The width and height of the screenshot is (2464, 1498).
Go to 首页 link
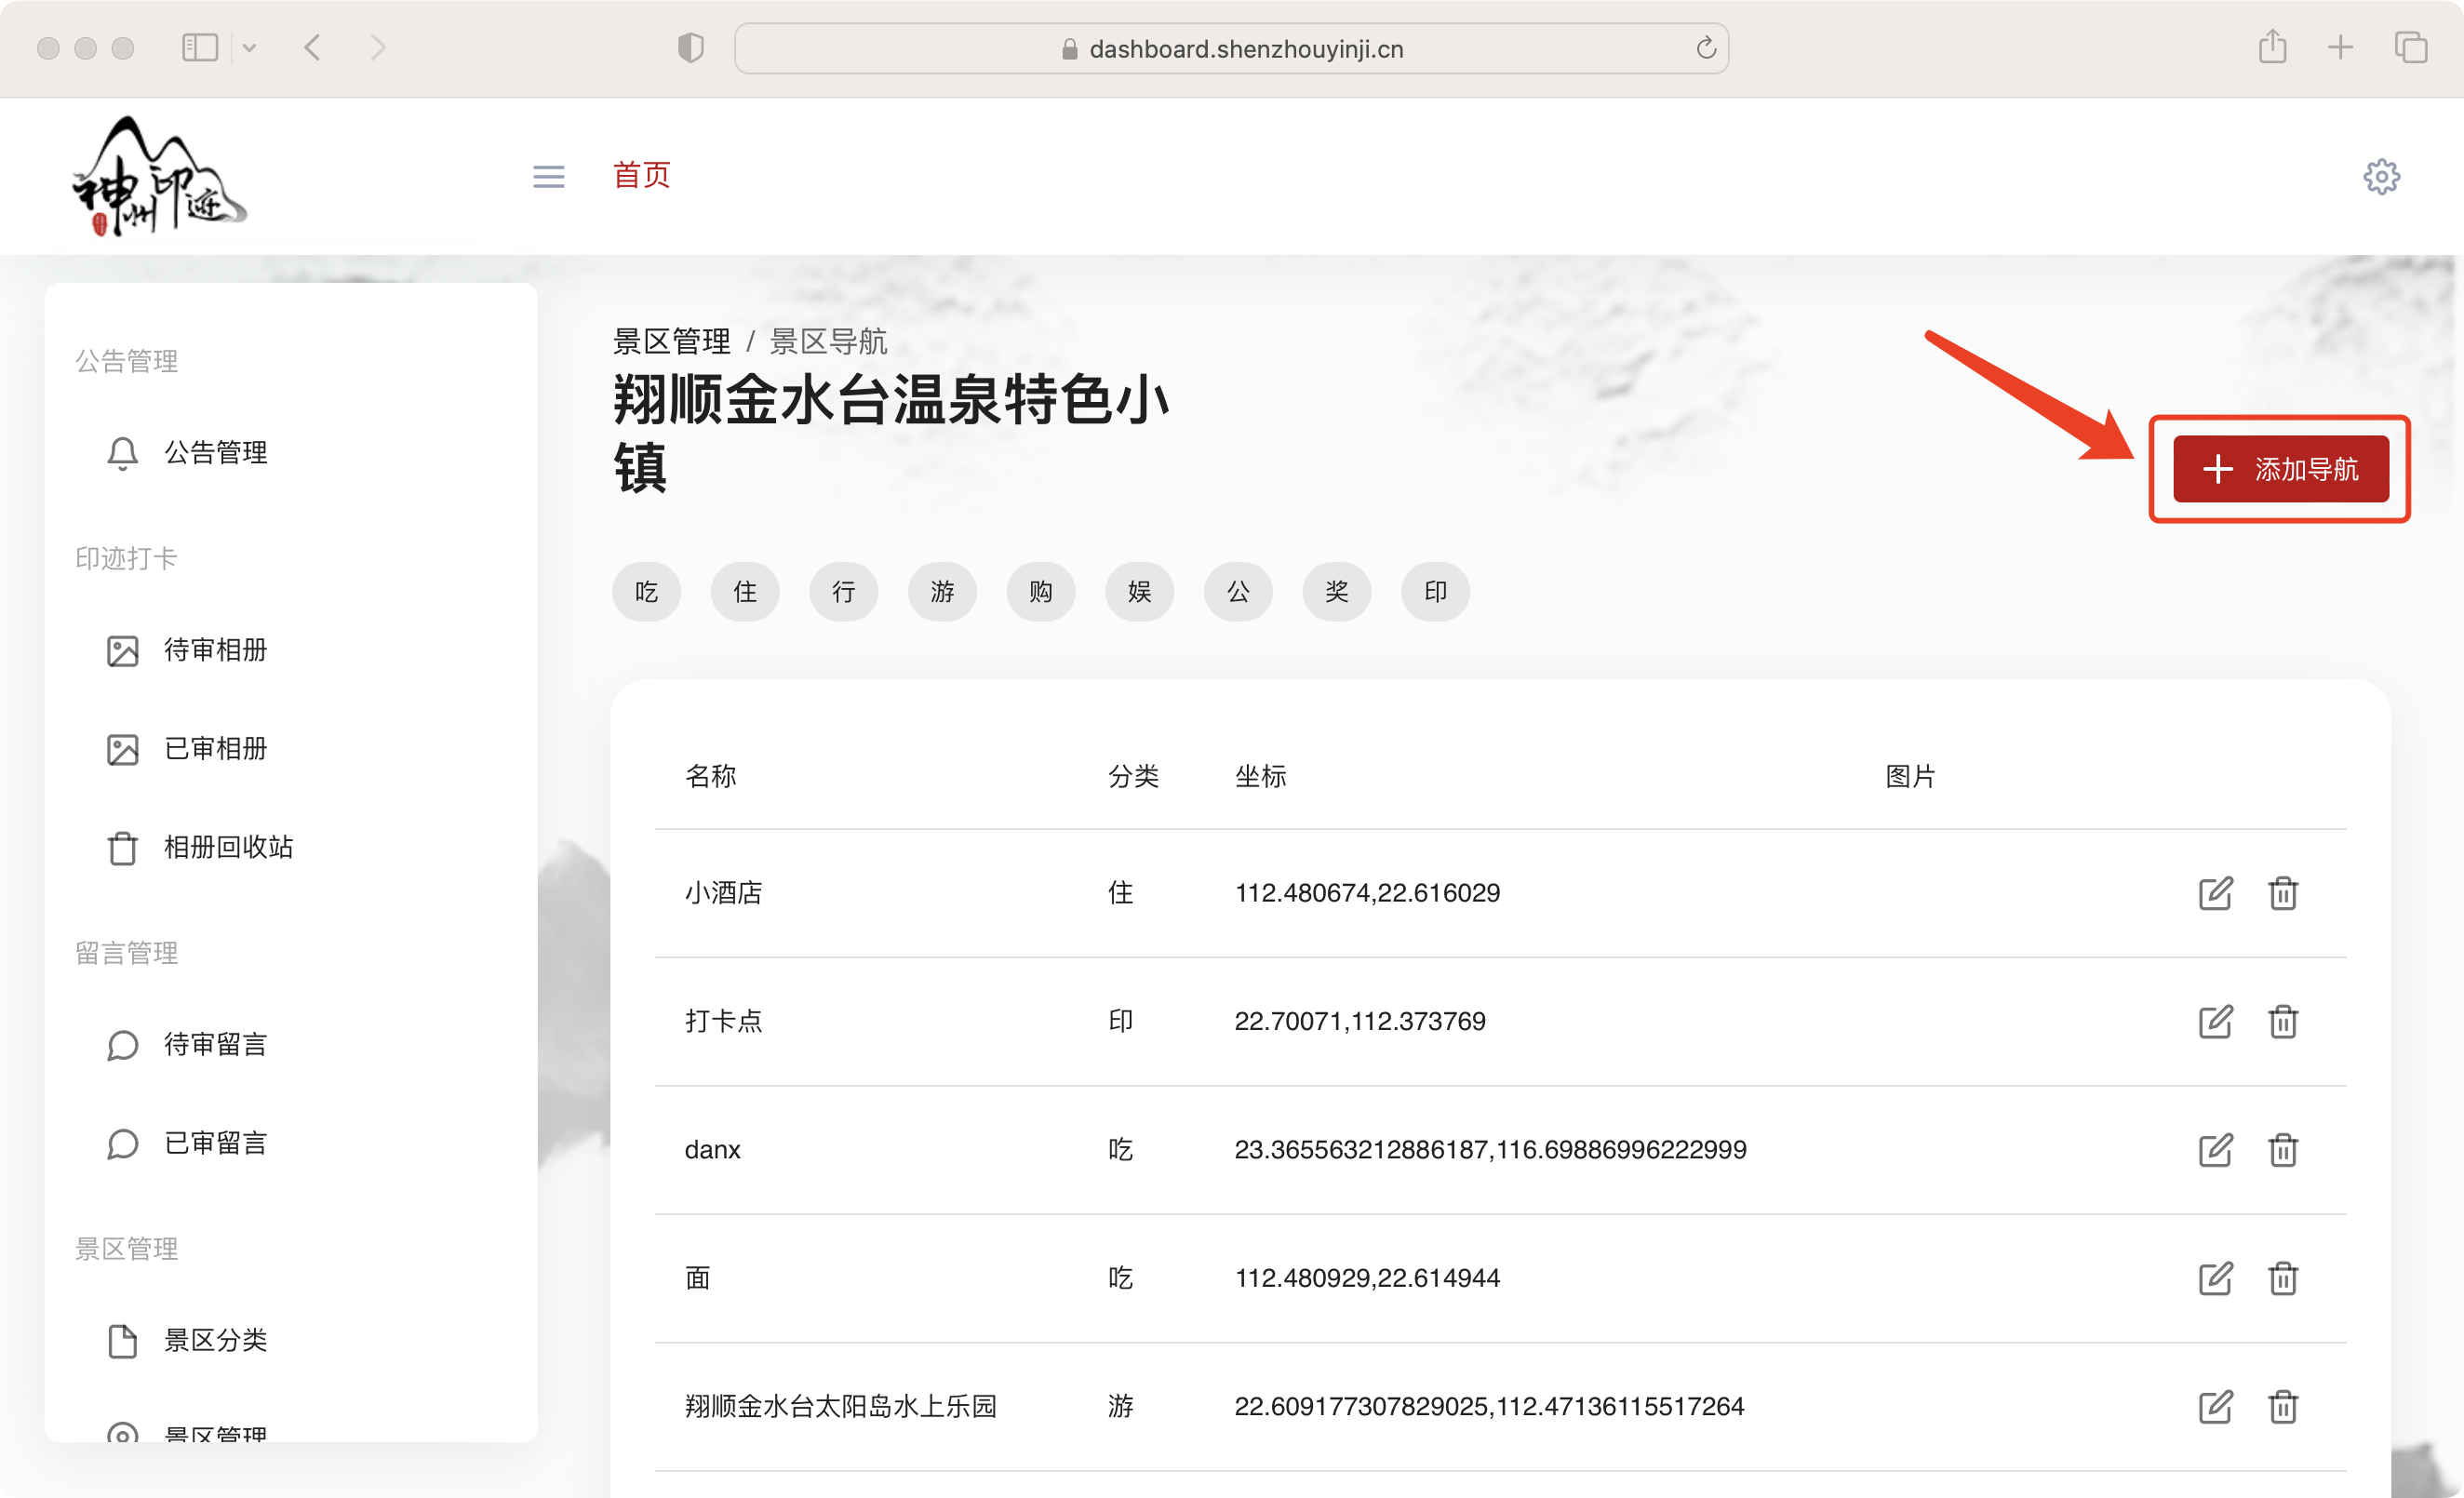641,175
